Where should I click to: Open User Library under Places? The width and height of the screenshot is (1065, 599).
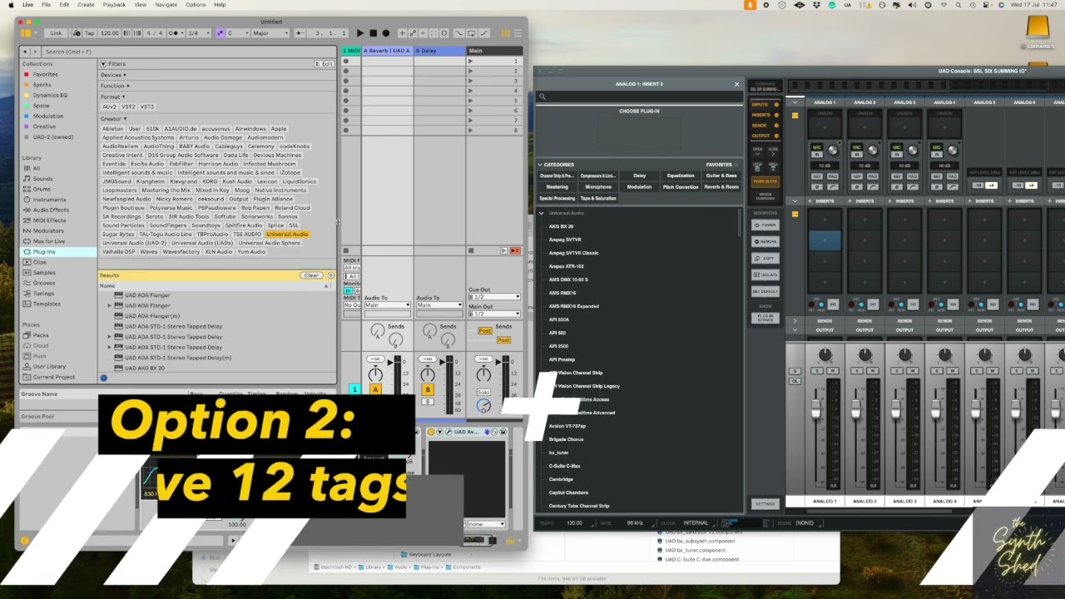point(49,366)
